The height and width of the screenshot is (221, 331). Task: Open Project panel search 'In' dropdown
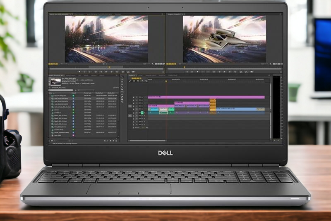coord(86,90)
